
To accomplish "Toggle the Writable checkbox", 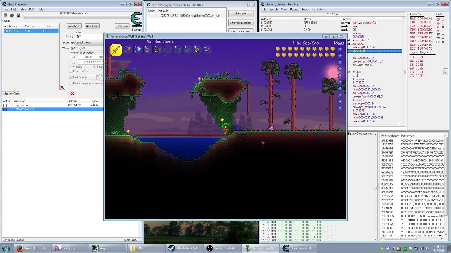I will coord(71,67).
